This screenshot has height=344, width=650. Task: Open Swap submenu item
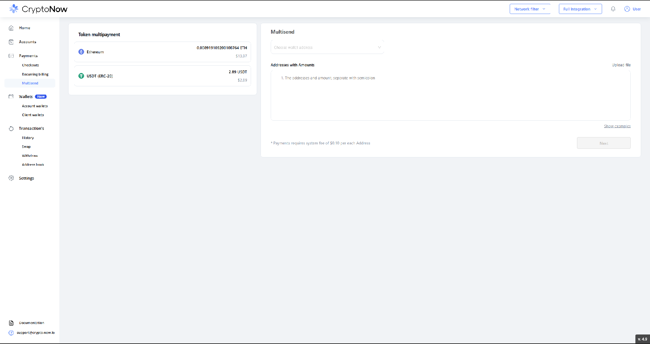pos(26,147)
